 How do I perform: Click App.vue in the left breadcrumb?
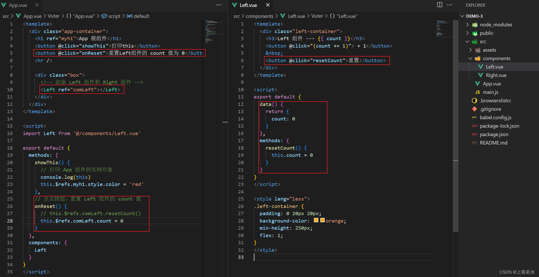pyautogui.click(x=32, y=16)
